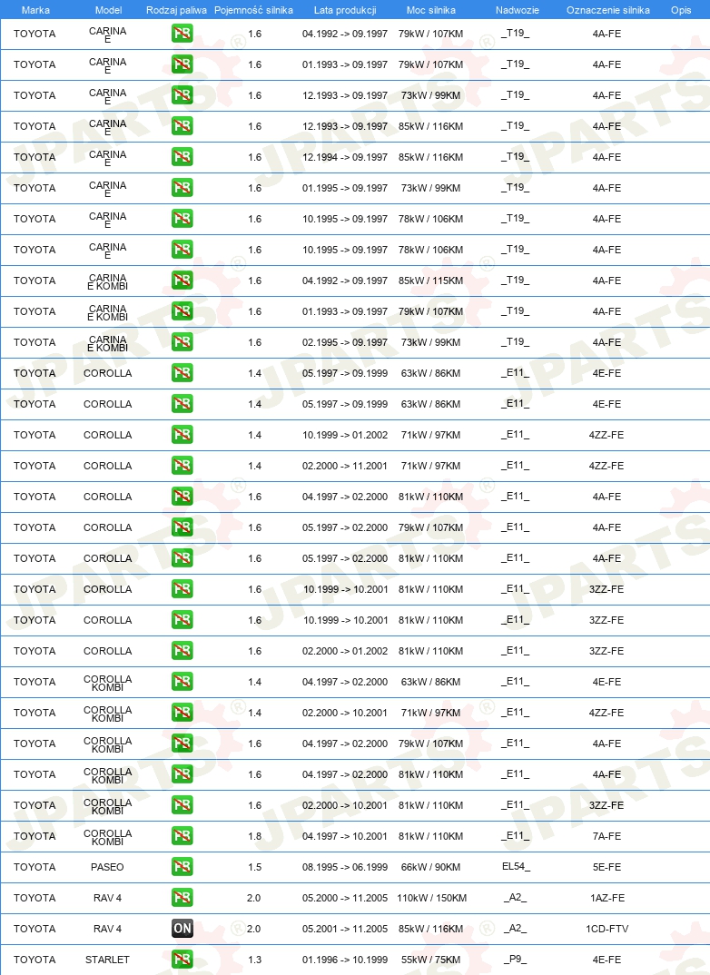Click the Oznaczenie silnika column header
The width and height of the screenshot is (710, 975).
608,10
